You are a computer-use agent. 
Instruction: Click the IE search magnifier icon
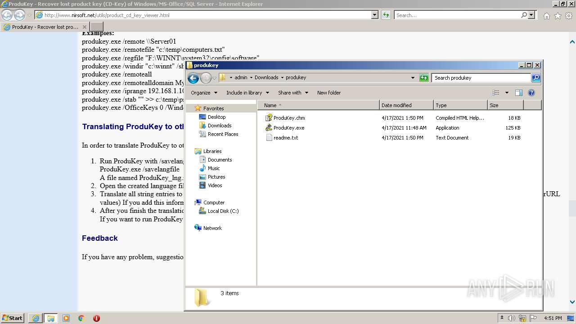click(524, 15)
